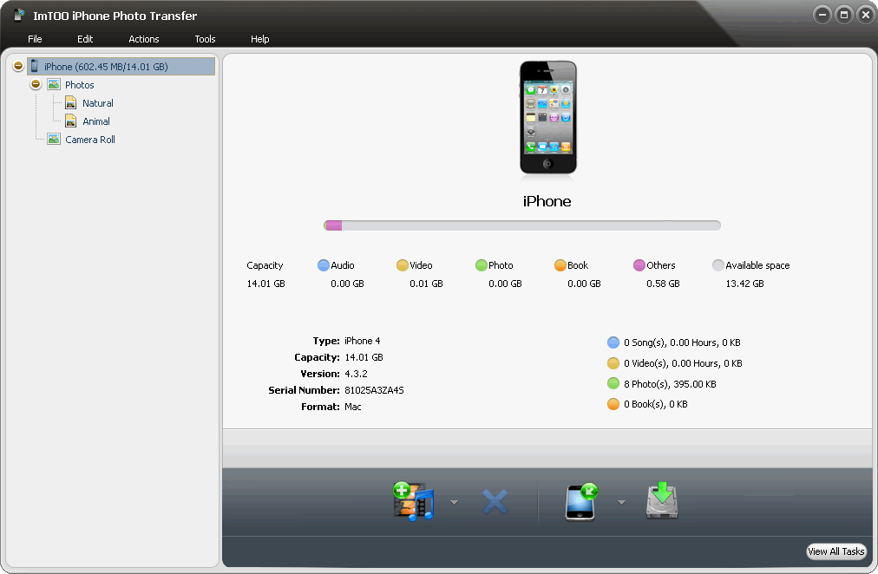Viewport: 878px width, 574px height.
Task: Click the serial number '81025A3ZA4S'
Action: pos(374,390)
